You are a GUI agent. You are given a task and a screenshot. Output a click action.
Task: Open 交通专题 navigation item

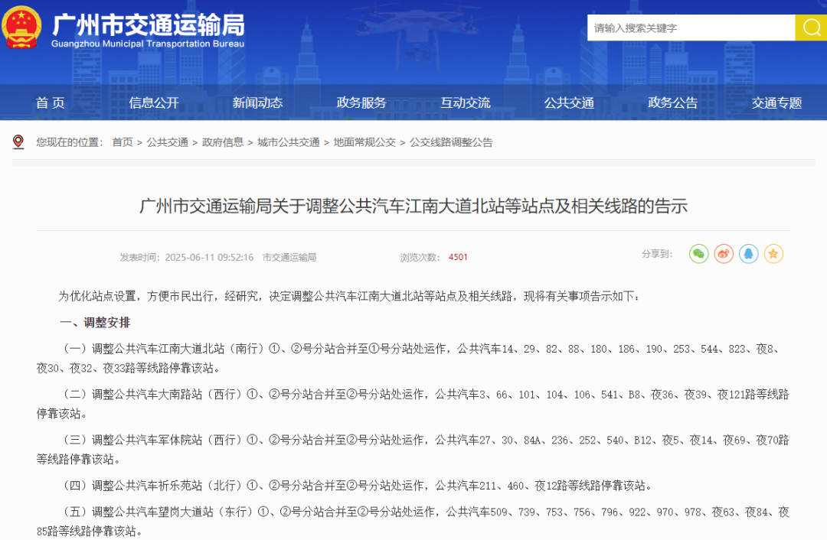777,102
